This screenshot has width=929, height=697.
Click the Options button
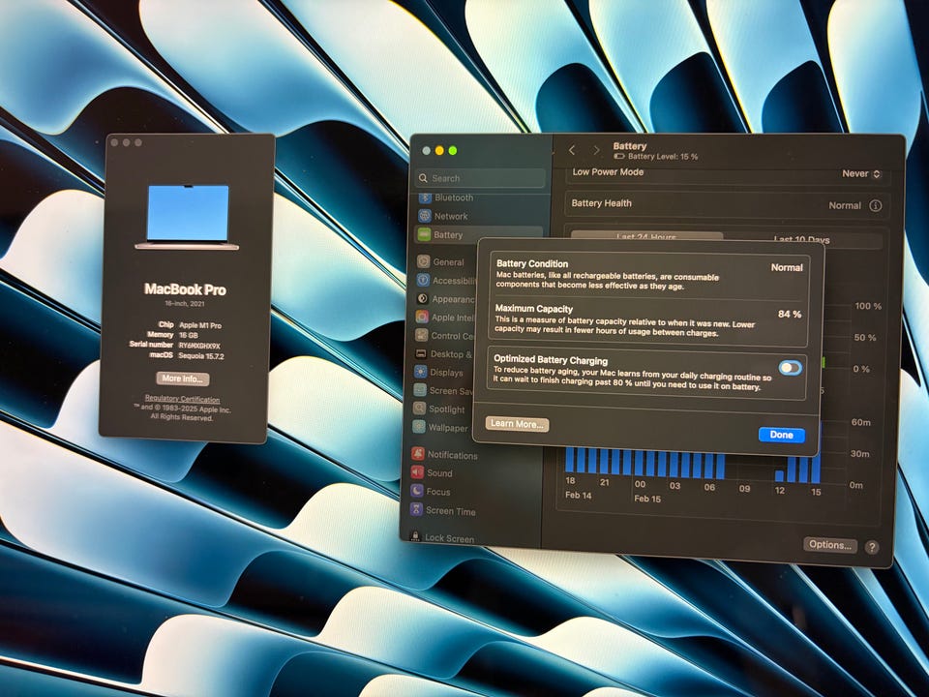[x=830, y=545]
